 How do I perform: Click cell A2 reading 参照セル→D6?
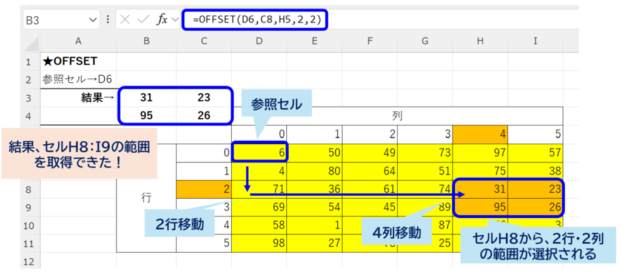[78, 79]
